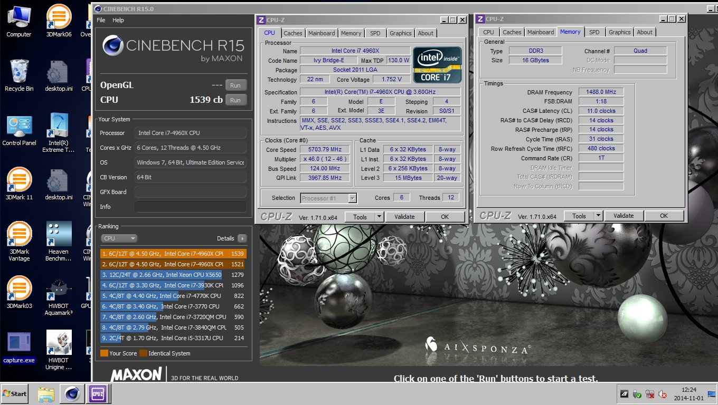718x405 pixels.
Task: Select ranking entry with score 1521
Action: point(173,264)
